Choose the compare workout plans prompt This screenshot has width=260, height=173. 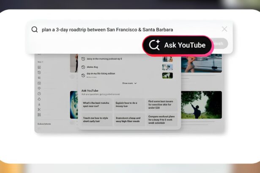coord(161,120)
